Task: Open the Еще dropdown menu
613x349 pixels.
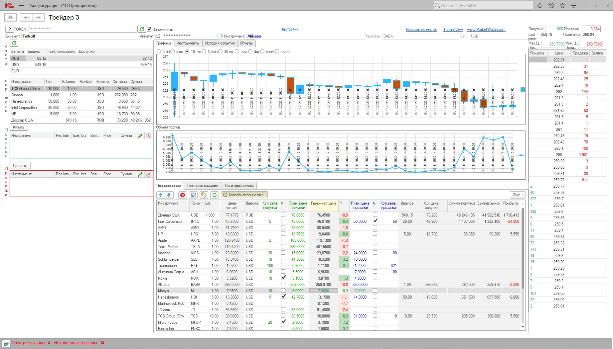Action: [518, 195]
